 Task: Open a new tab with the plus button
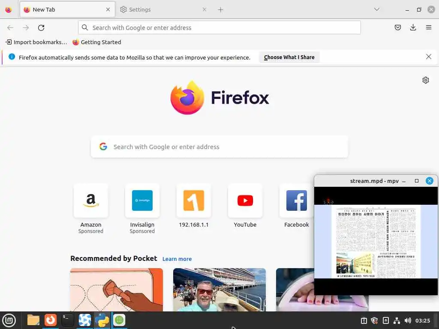(x=221, y=10)
